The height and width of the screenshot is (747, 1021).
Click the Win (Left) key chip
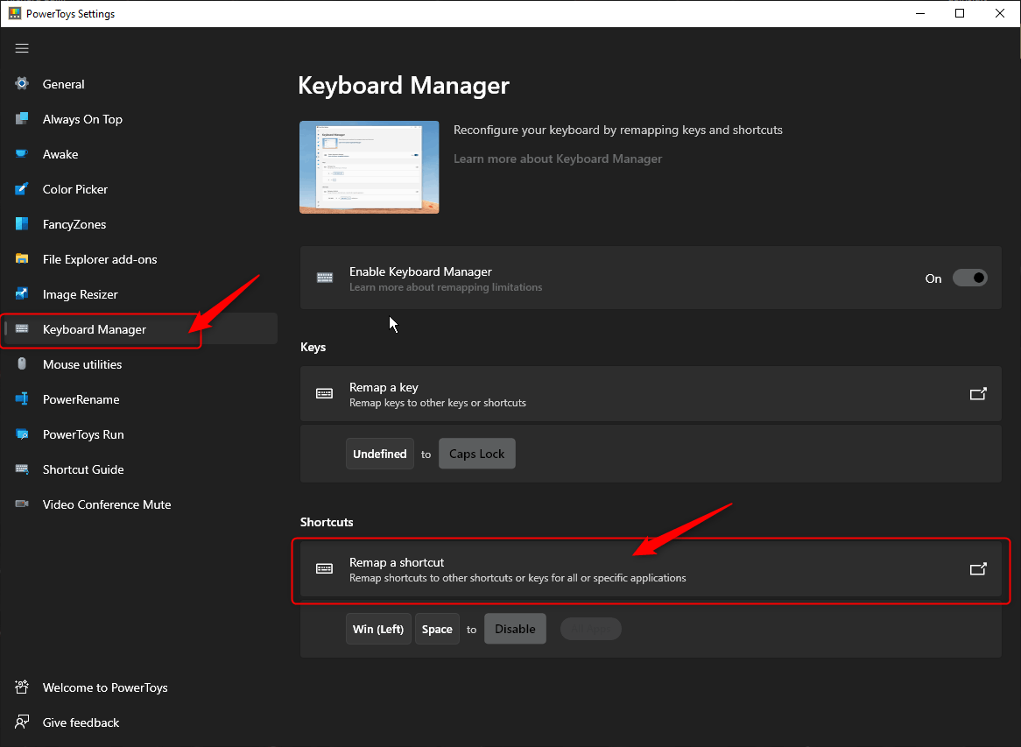coord(378,629)
